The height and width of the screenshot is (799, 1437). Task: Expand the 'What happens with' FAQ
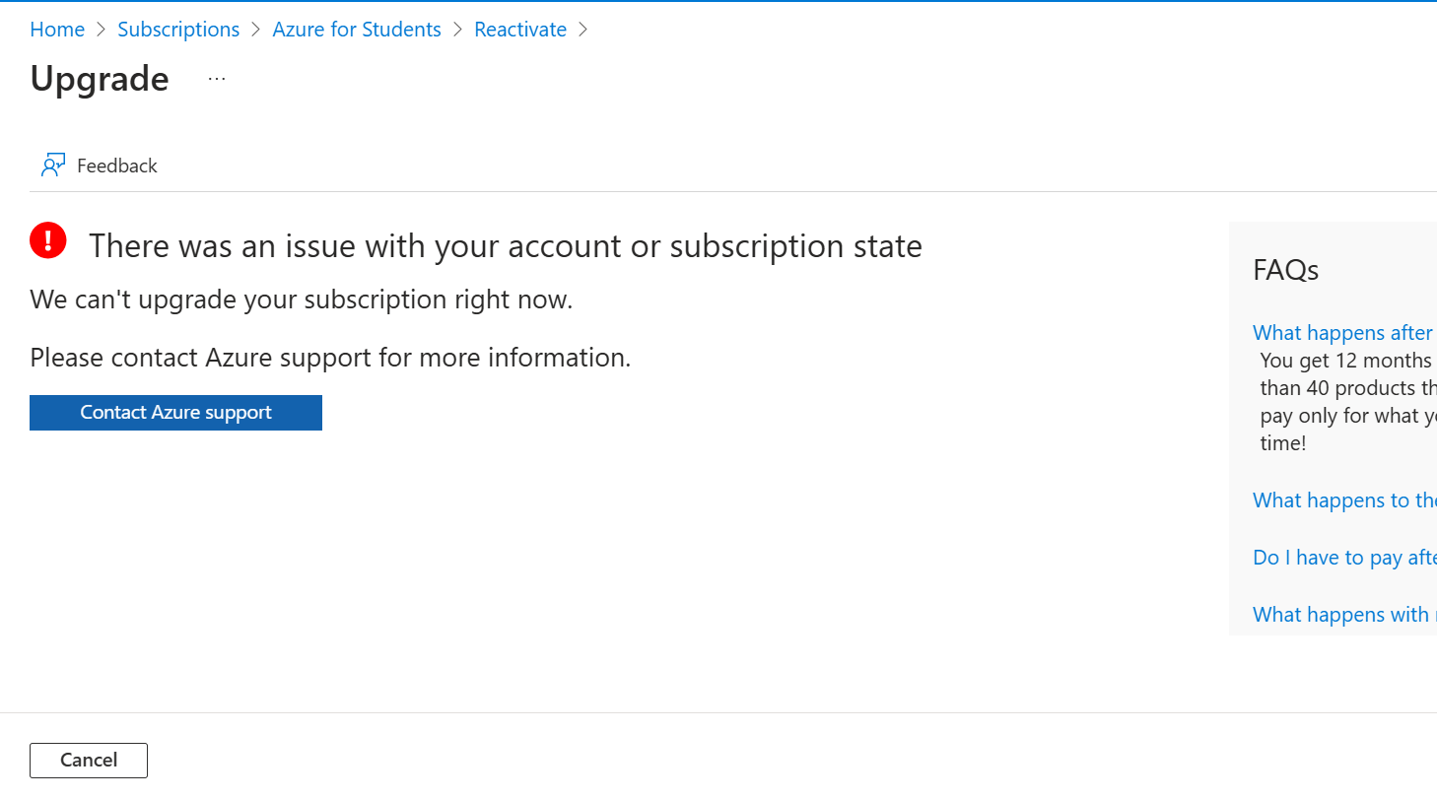tap(1343, 615)
